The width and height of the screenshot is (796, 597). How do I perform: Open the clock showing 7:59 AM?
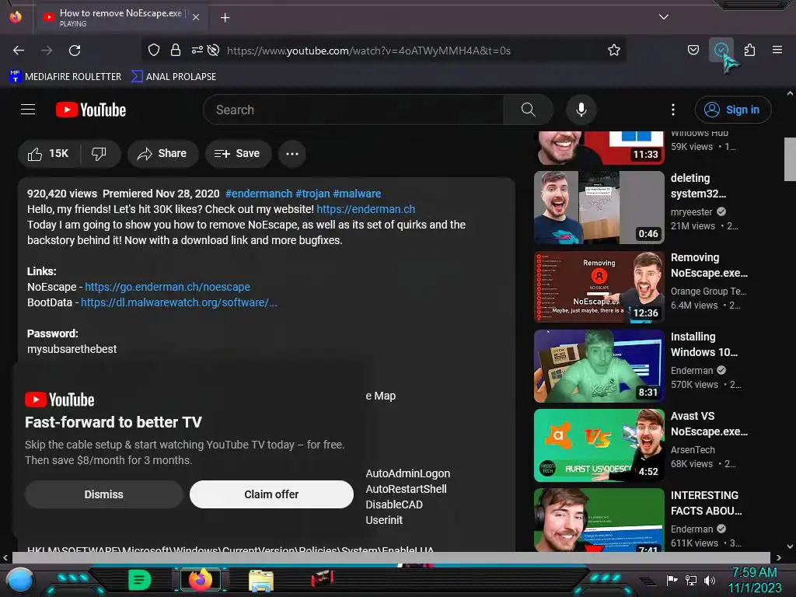755,580
